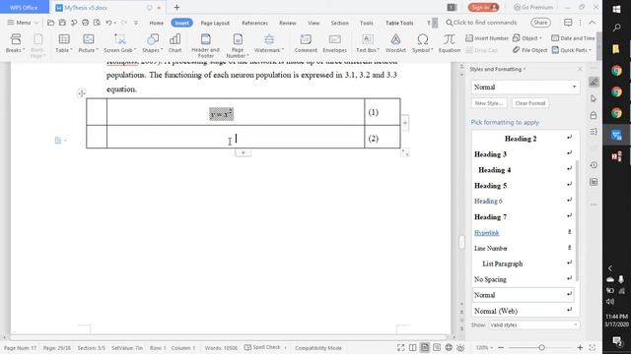Open the Shapes gallery
631x354 pixels.
(152, 43)
